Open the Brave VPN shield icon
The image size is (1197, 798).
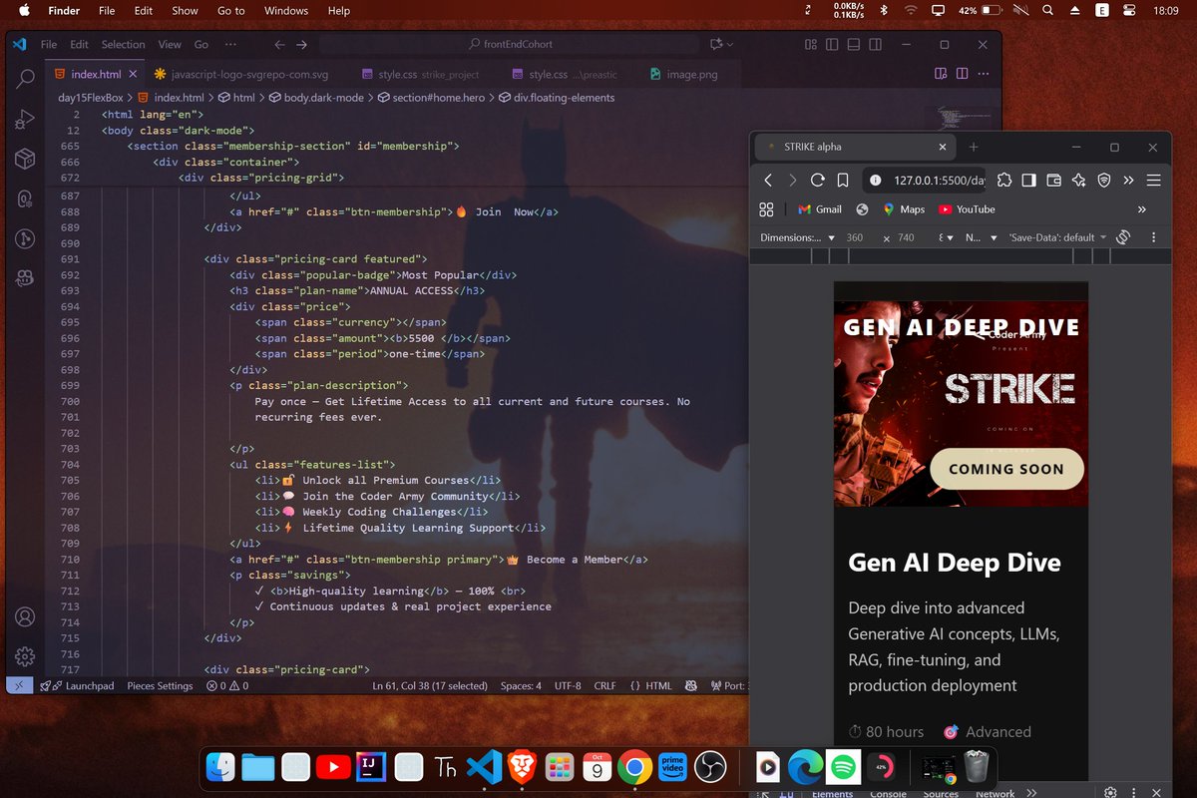(x=1103, y=181)
